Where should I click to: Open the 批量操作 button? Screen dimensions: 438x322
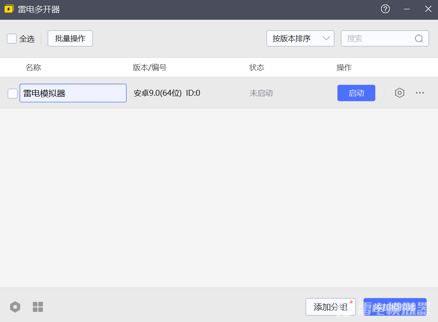(70, 39)
